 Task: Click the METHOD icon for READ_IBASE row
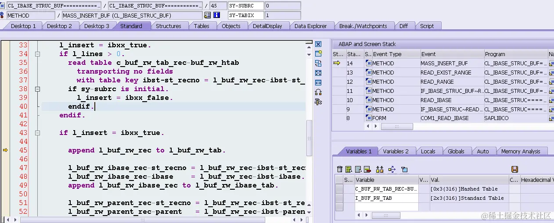pyautogui.click(x=368, y=100)
